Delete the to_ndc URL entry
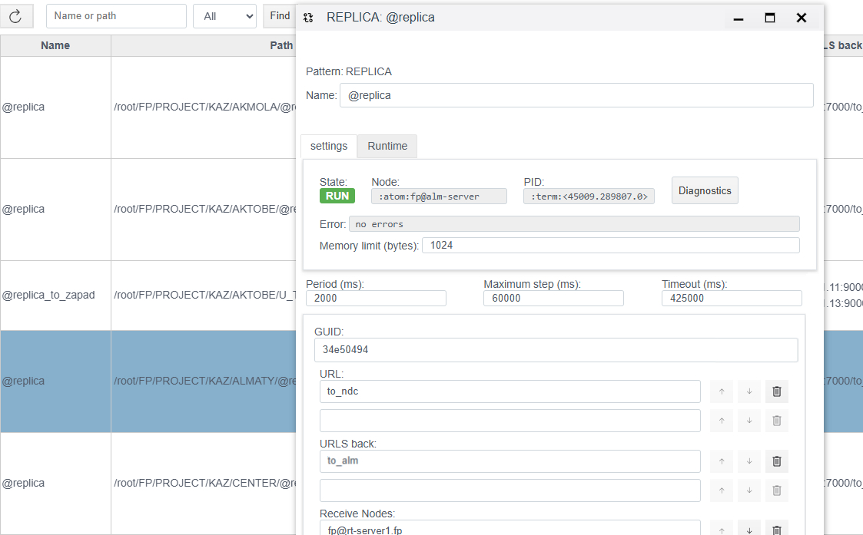 tap(776, 391)
